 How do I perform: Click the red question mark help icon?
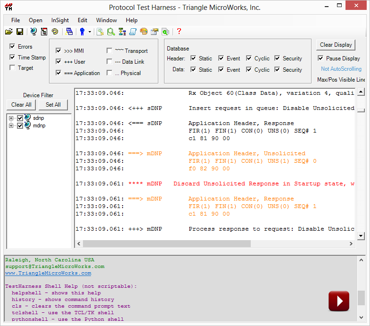coord(179,31)
